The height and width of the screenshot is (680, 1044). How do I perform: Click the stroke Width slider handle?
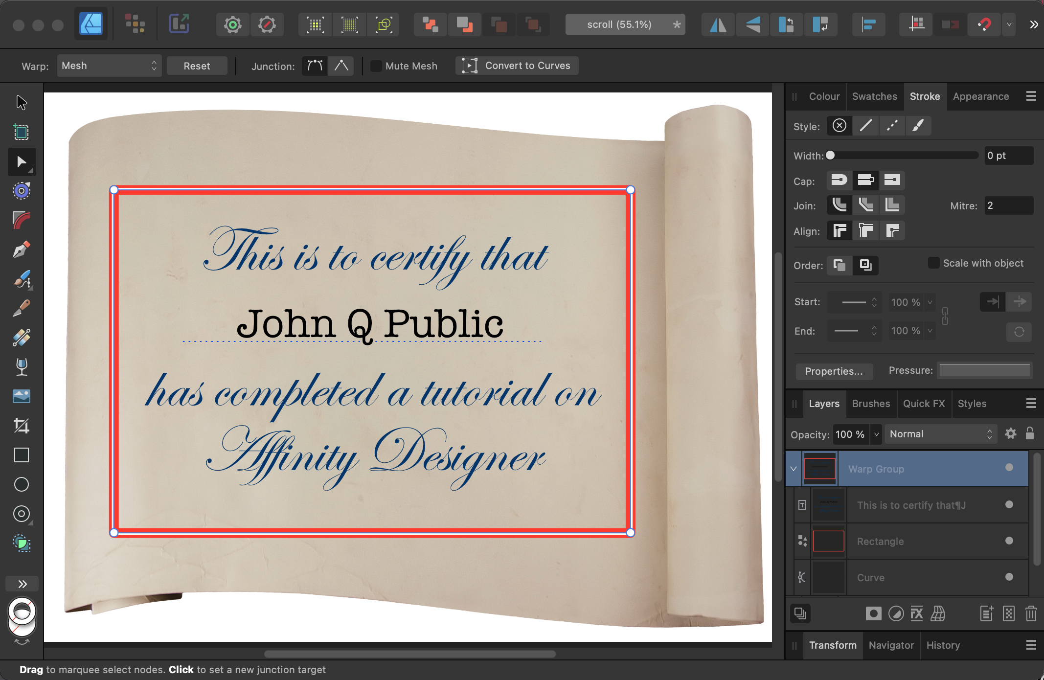(830, 156)
